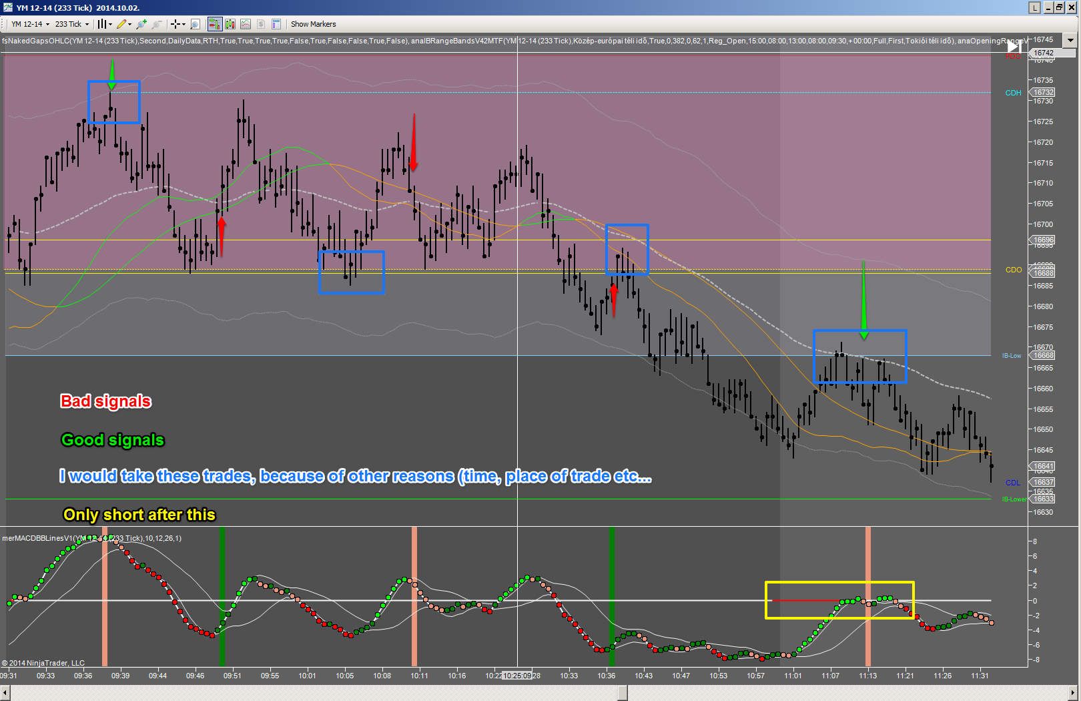Viewport: 1081px width, 701px height.
Task: Click the greyed zoom out magnifier icon
Action: click(x=156, y=24)
